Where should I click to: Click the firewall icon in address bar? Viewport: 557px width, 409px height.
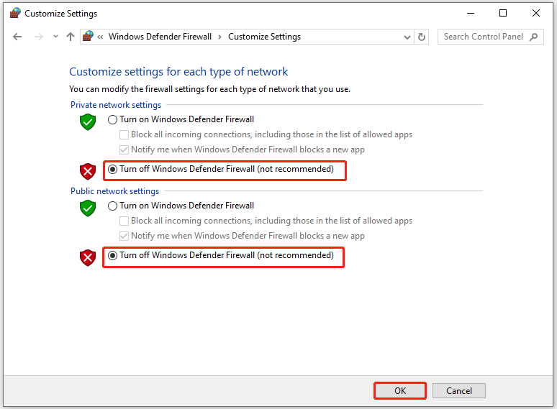point(88,36)
